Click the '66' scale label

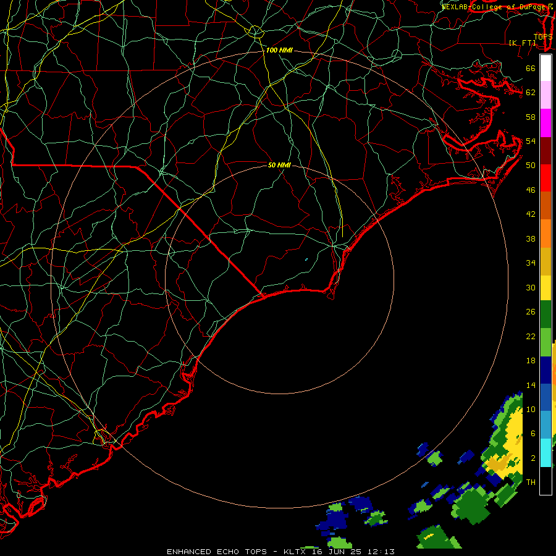(531, 68)
